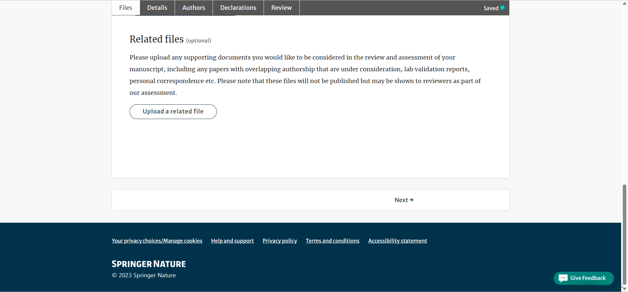
Task: Open the Privacy policy link
Action: coord(280,241)
